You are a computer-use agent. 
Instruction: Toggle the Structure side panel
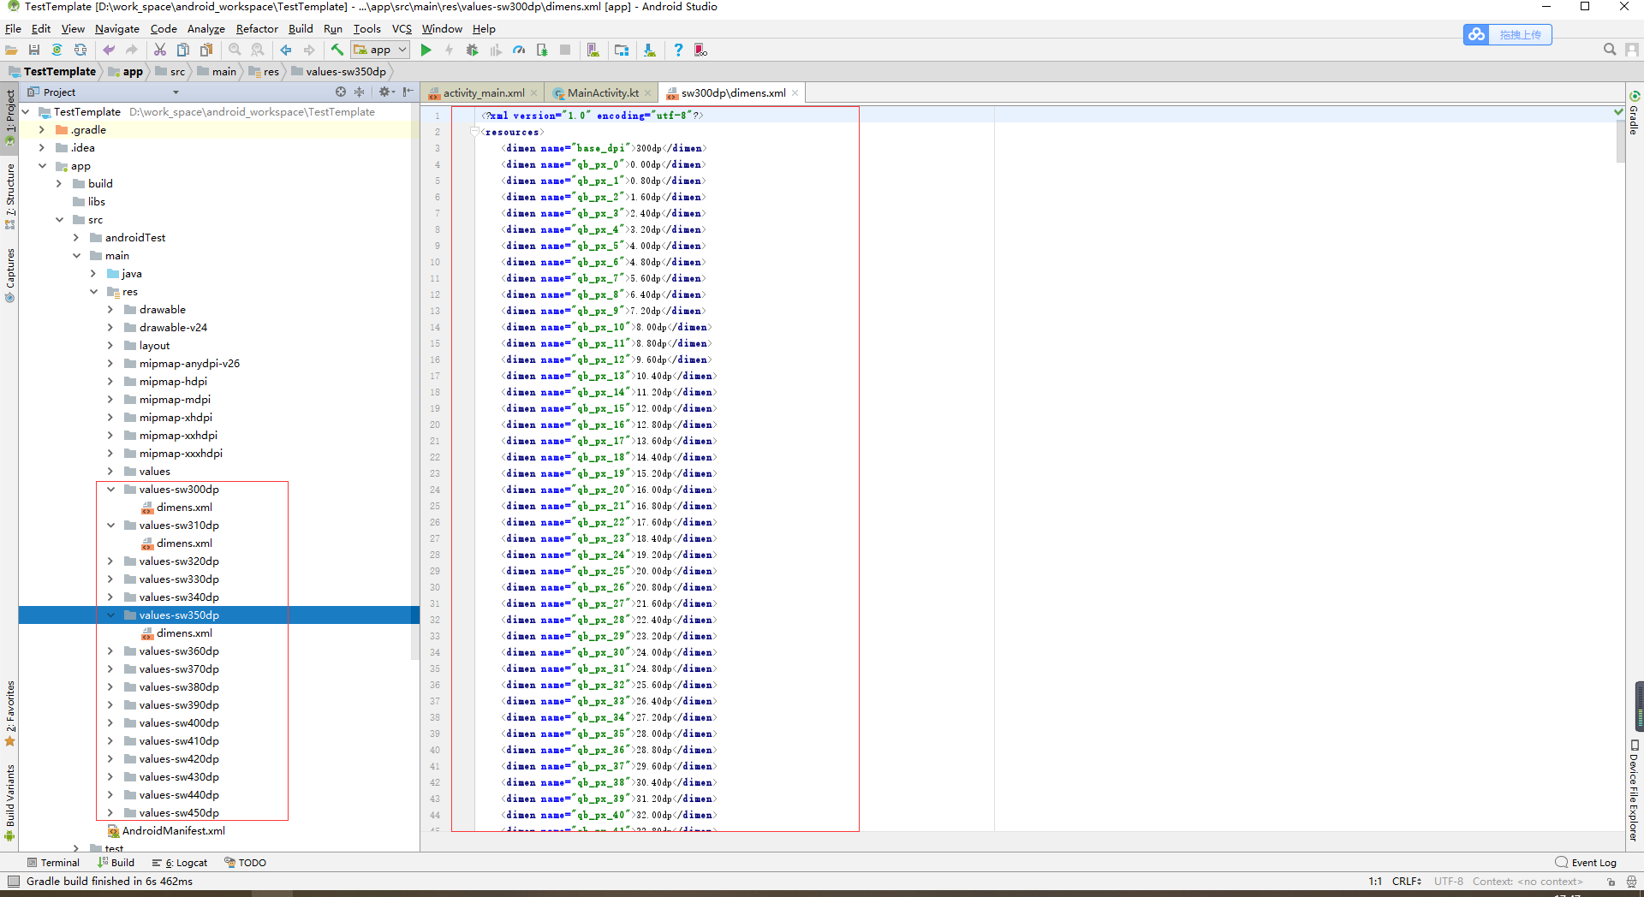(x=9, y=196)
